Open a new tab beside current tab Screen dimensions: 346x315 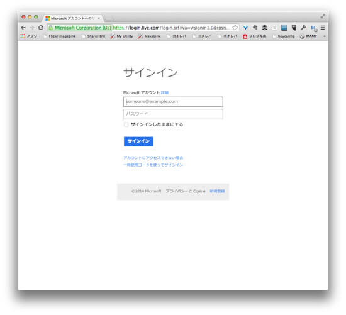pos(109,18)
